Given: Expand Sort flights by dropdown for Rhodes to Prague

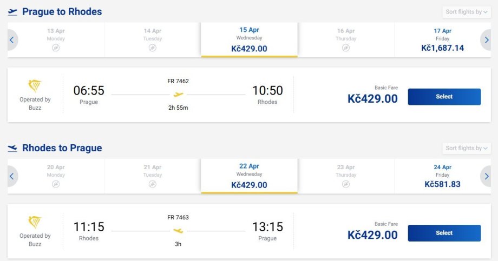Looking at the screenshot, I should [466, 148].
